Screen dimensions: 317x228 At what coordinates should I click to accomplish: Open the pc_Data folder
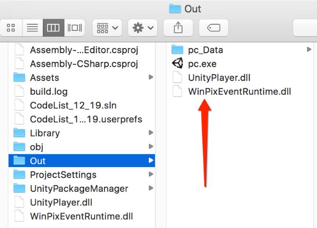pyautogui.click(x=205, y=50)
